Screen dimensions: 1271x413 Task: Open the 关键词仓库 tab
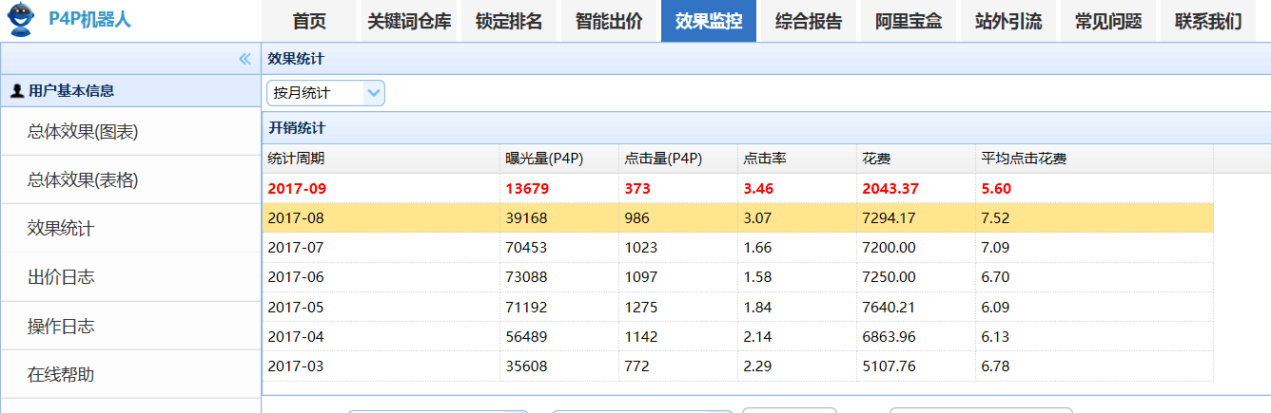[409, 21]
